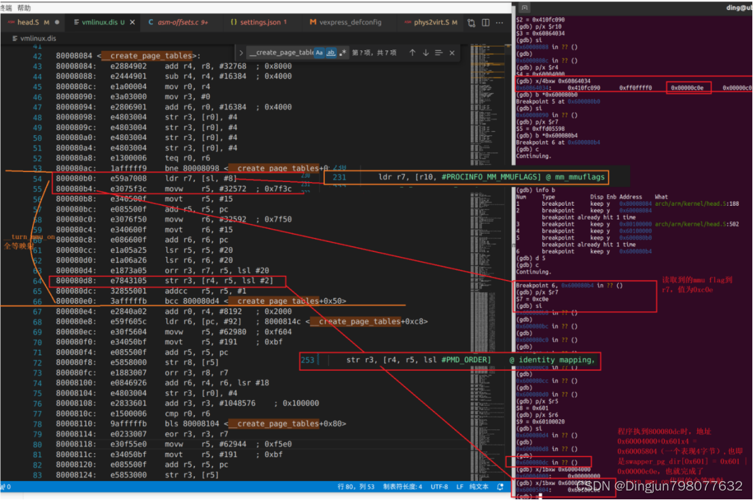Click the notifications bell in status bar

tap(500, 486)
